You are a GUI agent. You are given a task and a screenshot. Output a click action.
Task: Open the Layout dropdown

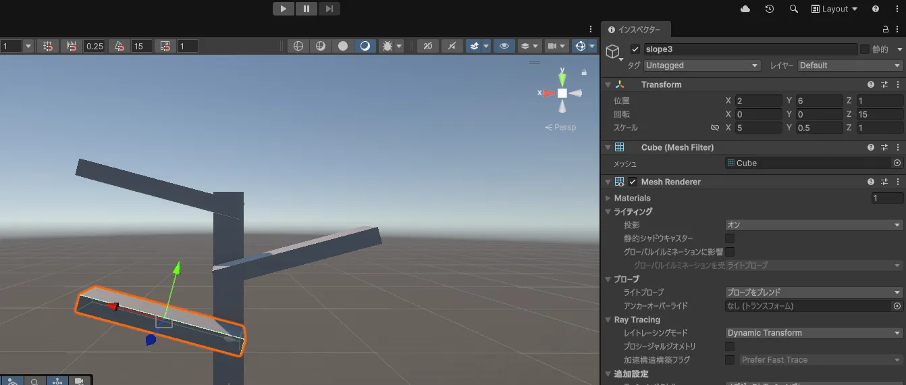(834, 9)
